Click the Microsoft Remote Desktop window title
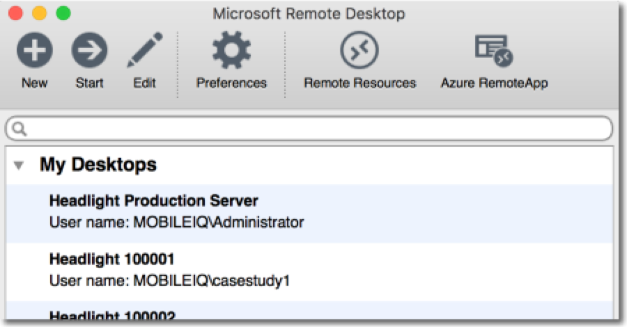Viewport: 627px width, 327px height. click(309, 13)
